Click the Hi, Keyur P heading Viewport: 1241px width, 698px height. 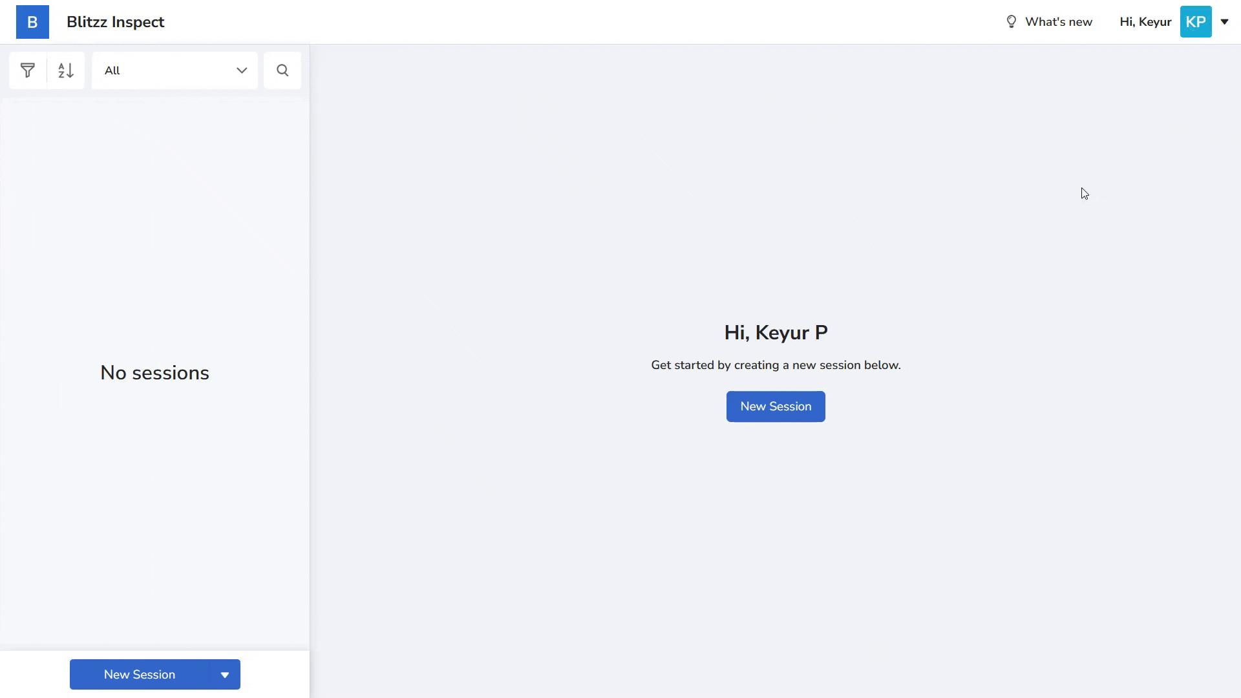pos(776,333)
